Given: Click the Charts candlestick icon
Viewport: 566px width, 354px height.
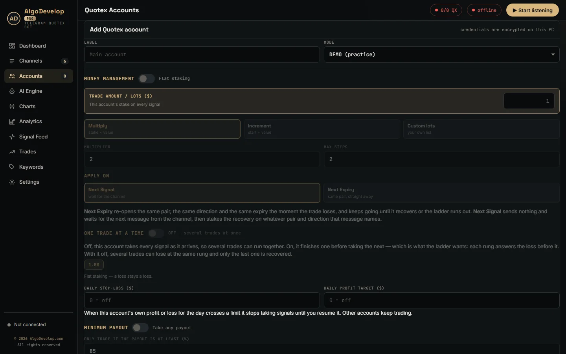Looking at the screenshot, I should point(12,107).
